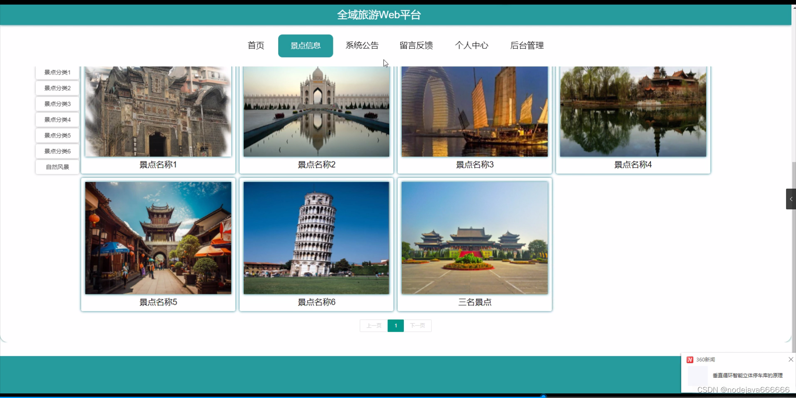
Task: Open the 景点名称4 lakeside pavilion photo
Action: (x=633, y=112)
